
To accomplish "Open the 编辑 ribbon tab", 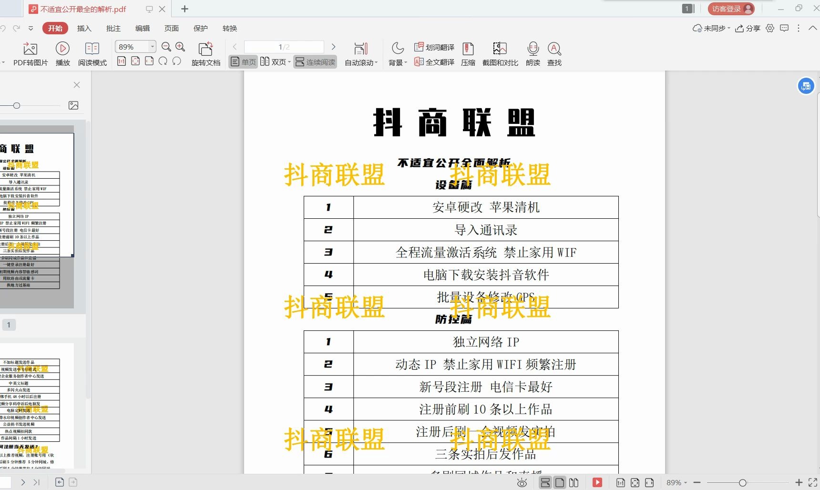I will tap(143, 28).
